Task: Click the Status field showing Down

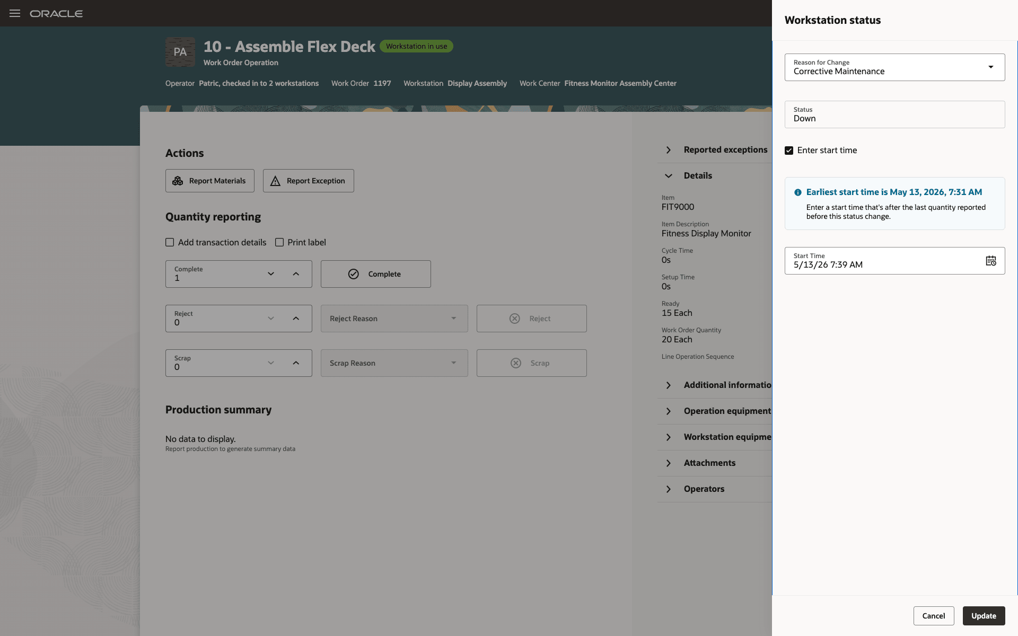Action: [x=895, y=114]
